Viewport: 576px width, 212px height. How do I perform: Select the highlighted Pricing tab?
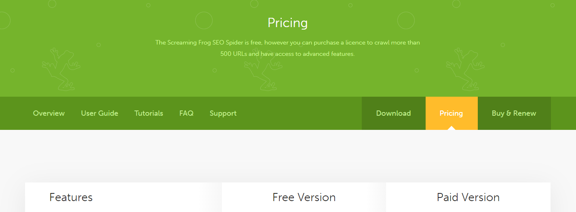[452, 113]
